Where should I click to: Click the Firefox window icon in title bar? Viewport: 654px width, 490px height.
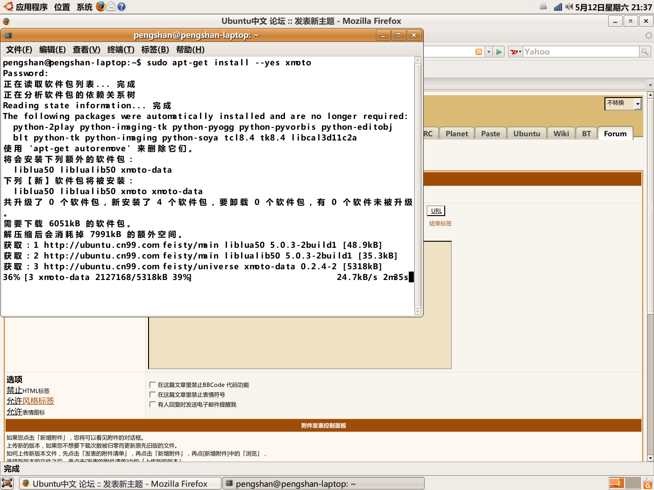(6, 21)
